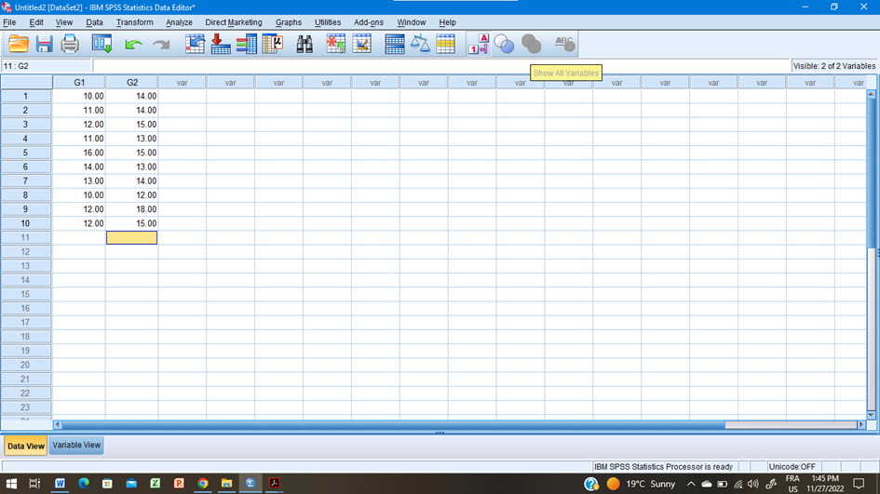The width and height of the screenshot is (880, 494).
Task: Select row 5 by its row number header
Action: [26, 153]
